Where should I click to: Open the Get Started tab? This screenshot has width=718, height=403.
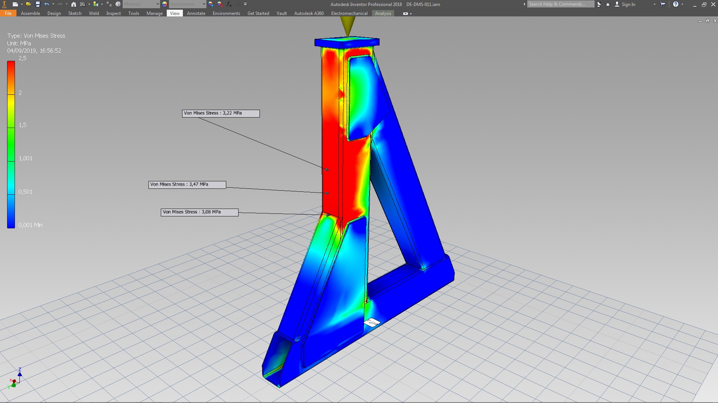(258, 13)
